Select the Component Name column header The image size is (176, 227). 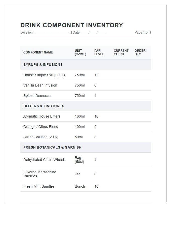click(38, 52)
